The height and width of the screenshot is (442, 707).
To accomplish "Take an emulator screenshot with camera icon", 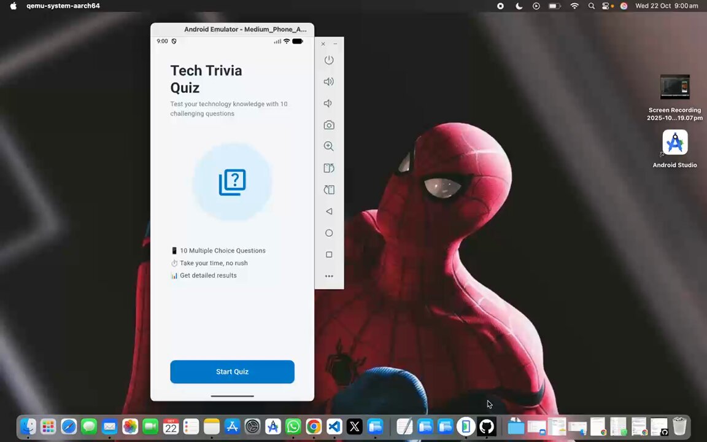I will click(x=329, y=125).
